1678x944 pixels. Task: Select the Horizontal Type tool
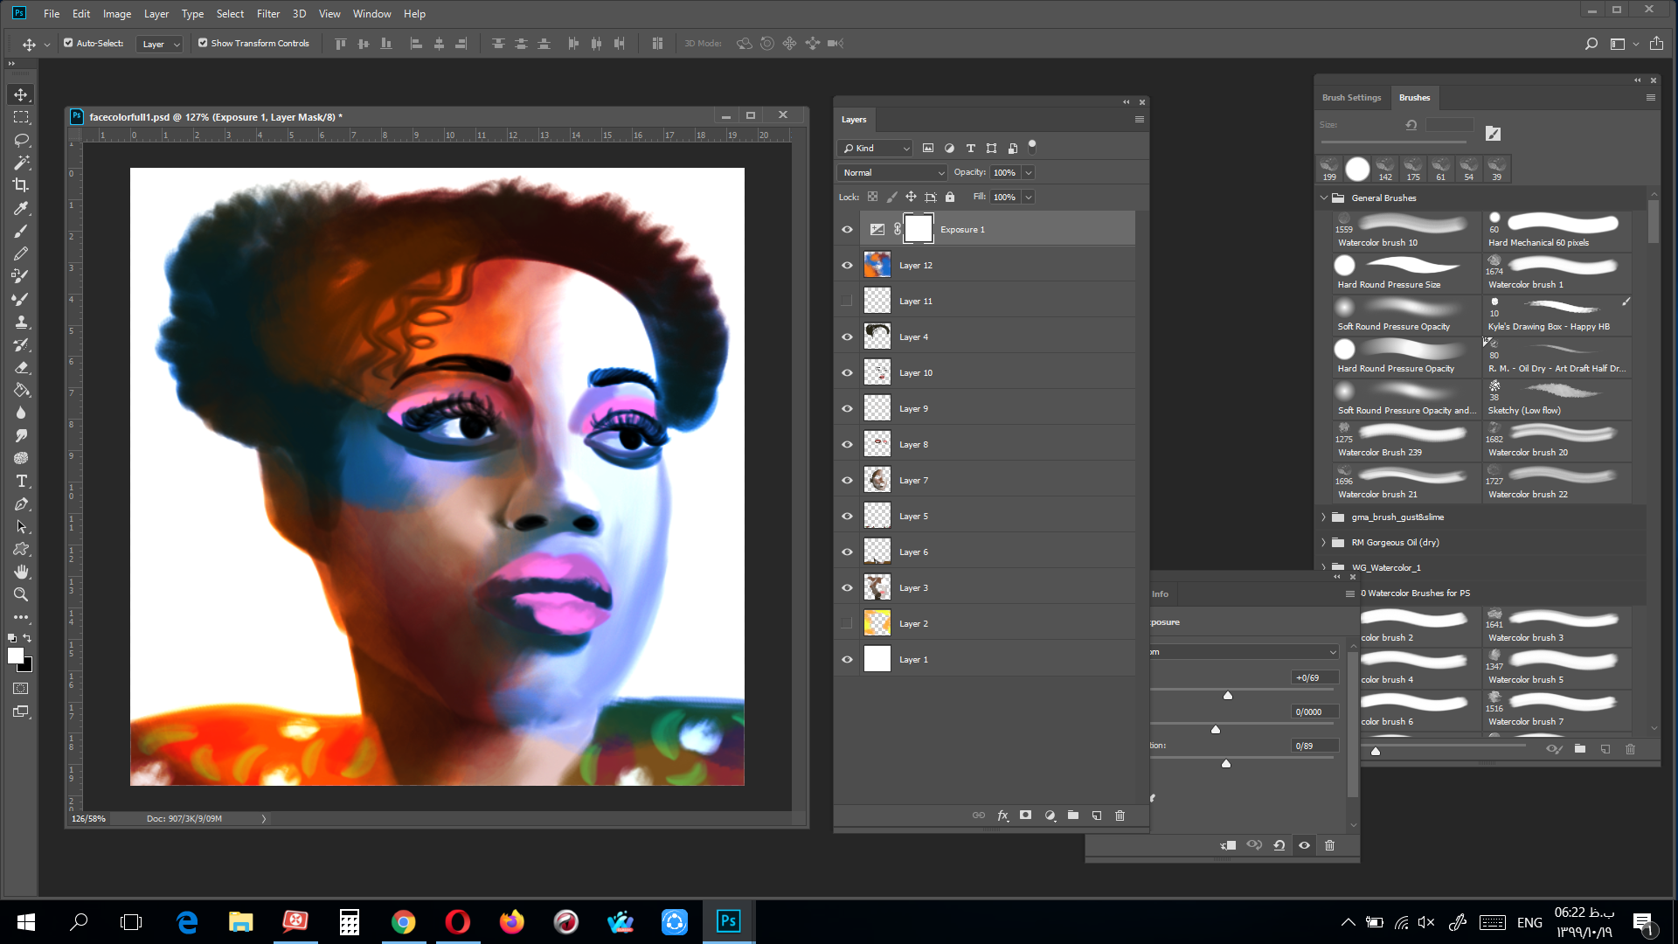tap(21, 481)
